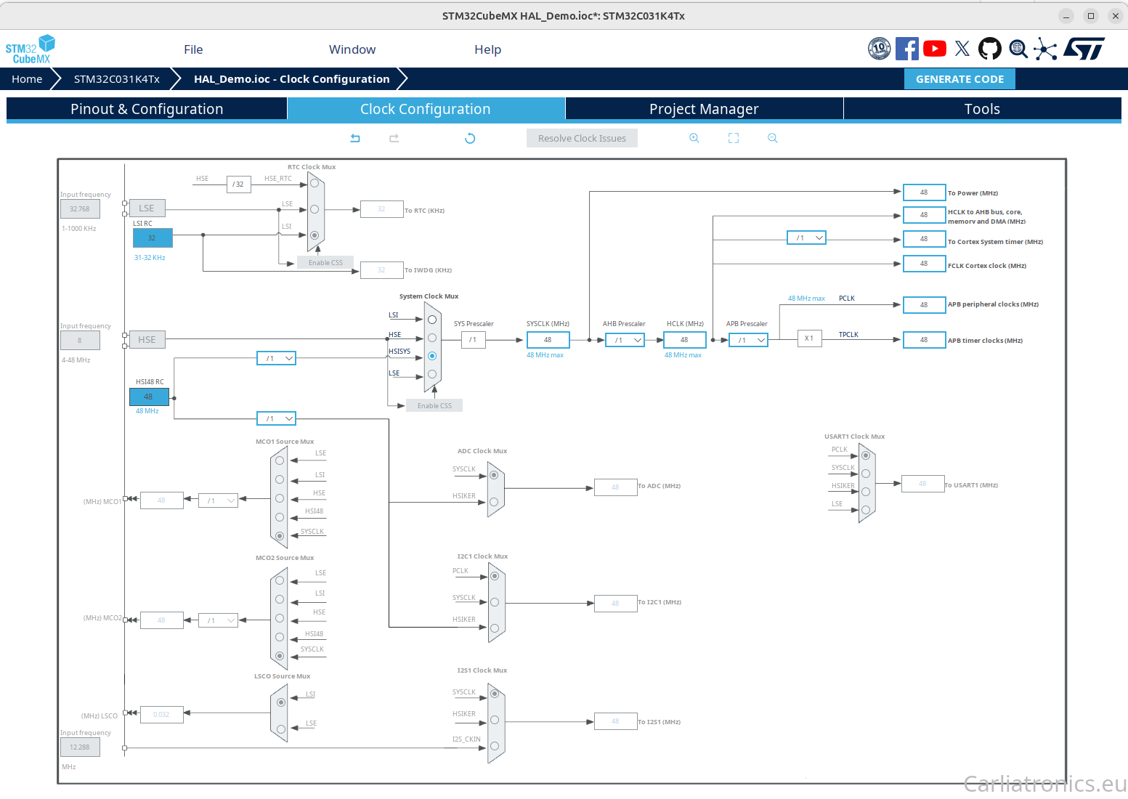This screenshot has height=799, width=1128.
Task: Click the HCLK (MHz) value field
Action: tap(685, 340)
